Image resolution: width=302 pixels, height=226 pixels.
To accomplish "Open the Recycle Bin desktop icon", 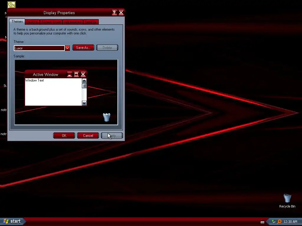I will pyautogui.click(x=287, y=201).
